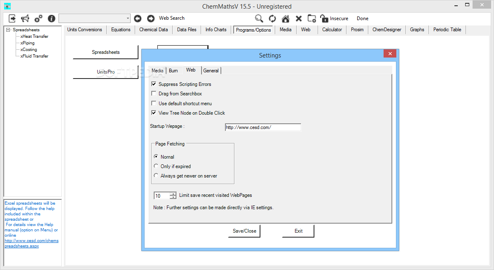The image size is (494, 270).
Task: Select xCosting in the tree
Action: point(29,50)
